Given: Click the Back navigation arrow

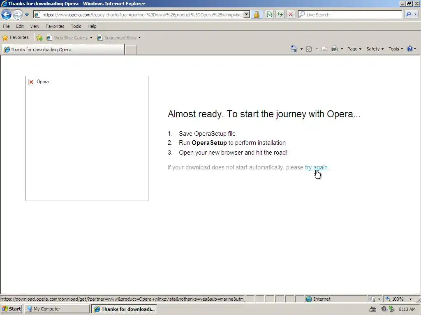Looking at the screenshot, I should (x=7, y=14).
